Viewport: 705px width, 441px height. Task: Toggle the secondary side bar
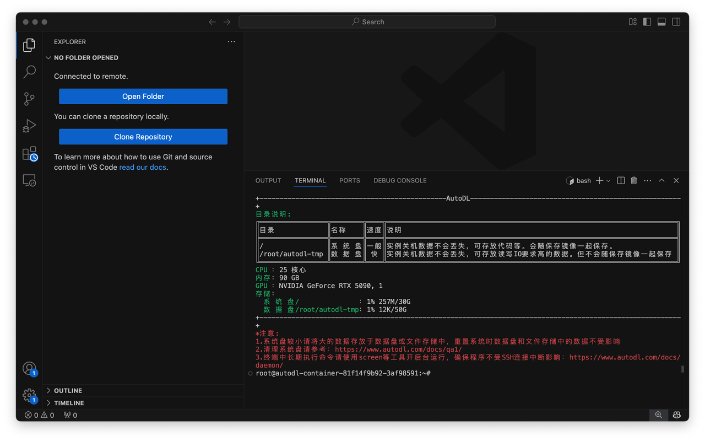(676, 22)
